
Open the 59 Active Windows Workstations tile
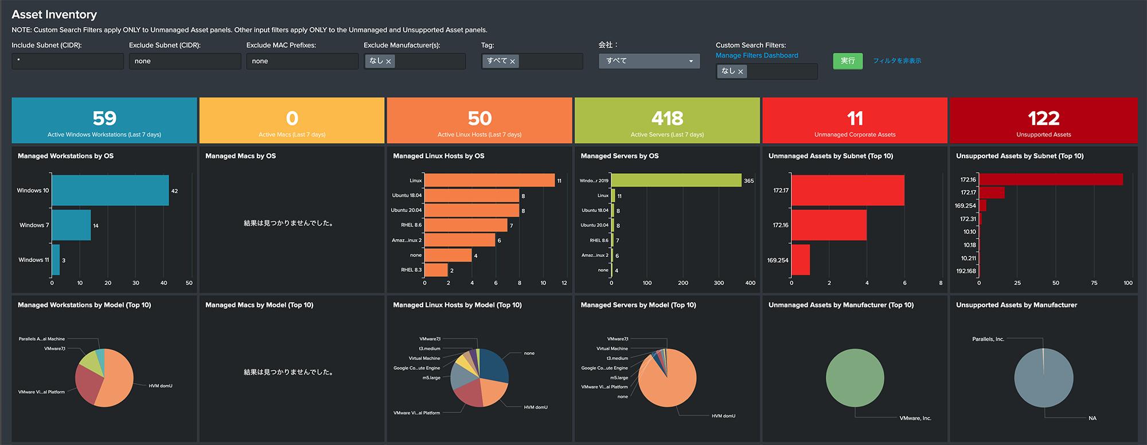[x=104, y=120]
